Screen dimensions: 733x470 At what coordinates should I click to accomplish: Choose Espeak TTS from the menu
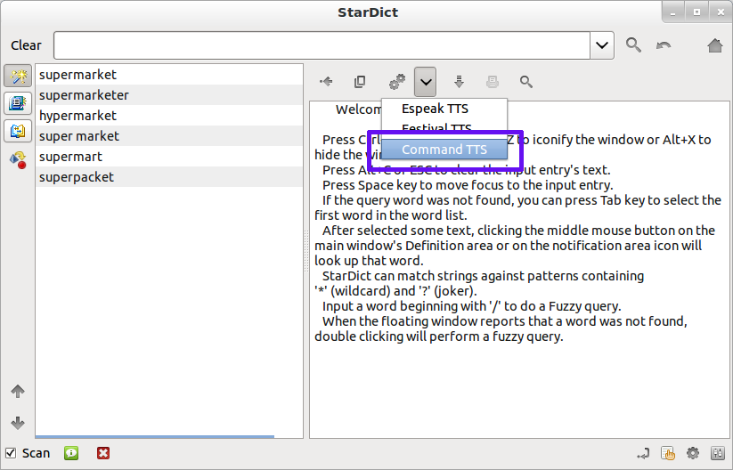444,109
